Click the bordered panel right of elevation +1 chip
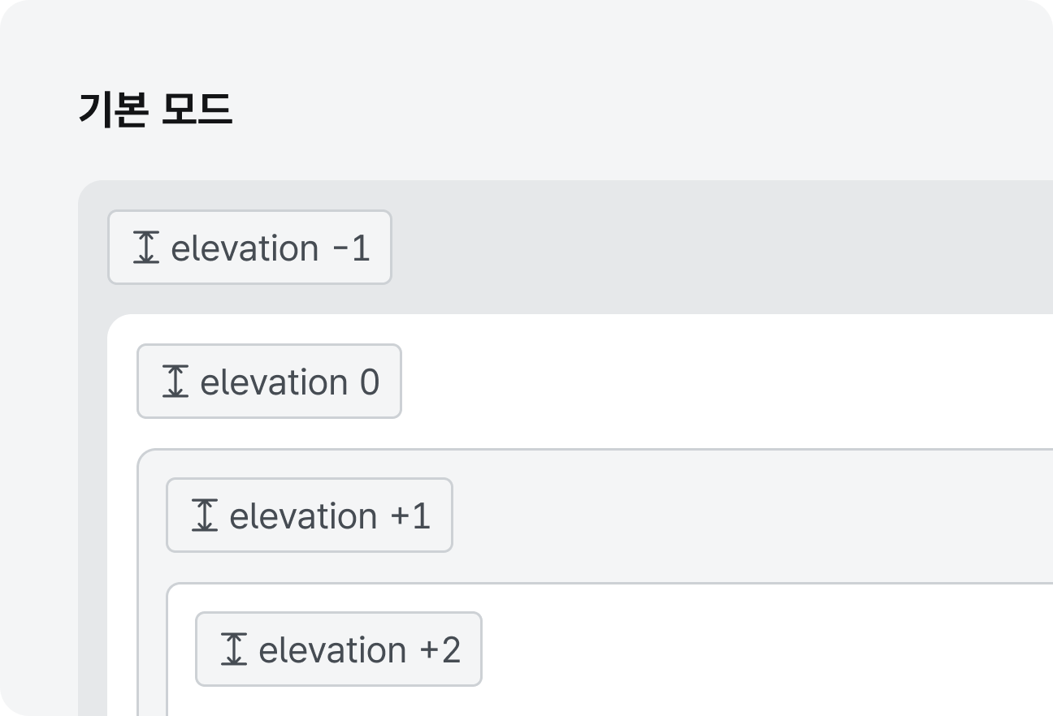 click(752, 516)
